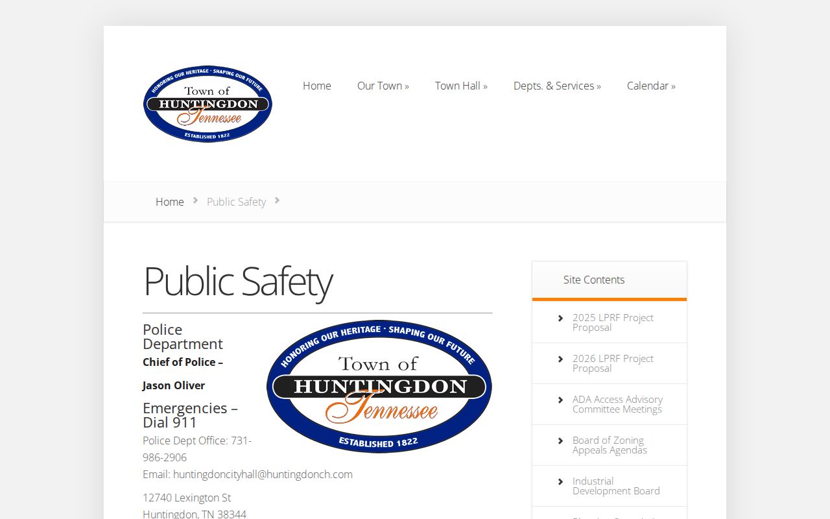The image size is (830, 519).
Task: Select the Public Safety breadcrumb
Action: coord(236,202)
